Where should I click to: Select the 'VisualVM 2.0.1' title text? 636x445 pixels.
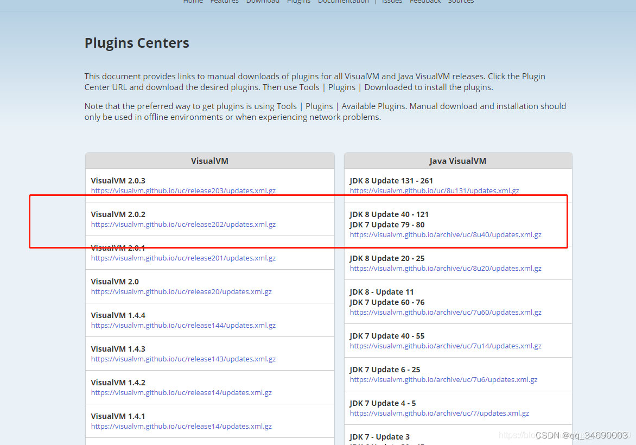118,248
